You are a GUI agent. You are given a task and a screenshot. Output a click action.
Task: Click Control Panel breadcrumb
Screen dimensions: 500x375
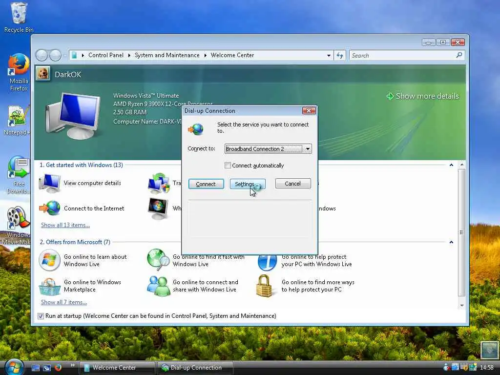point(106,55)
